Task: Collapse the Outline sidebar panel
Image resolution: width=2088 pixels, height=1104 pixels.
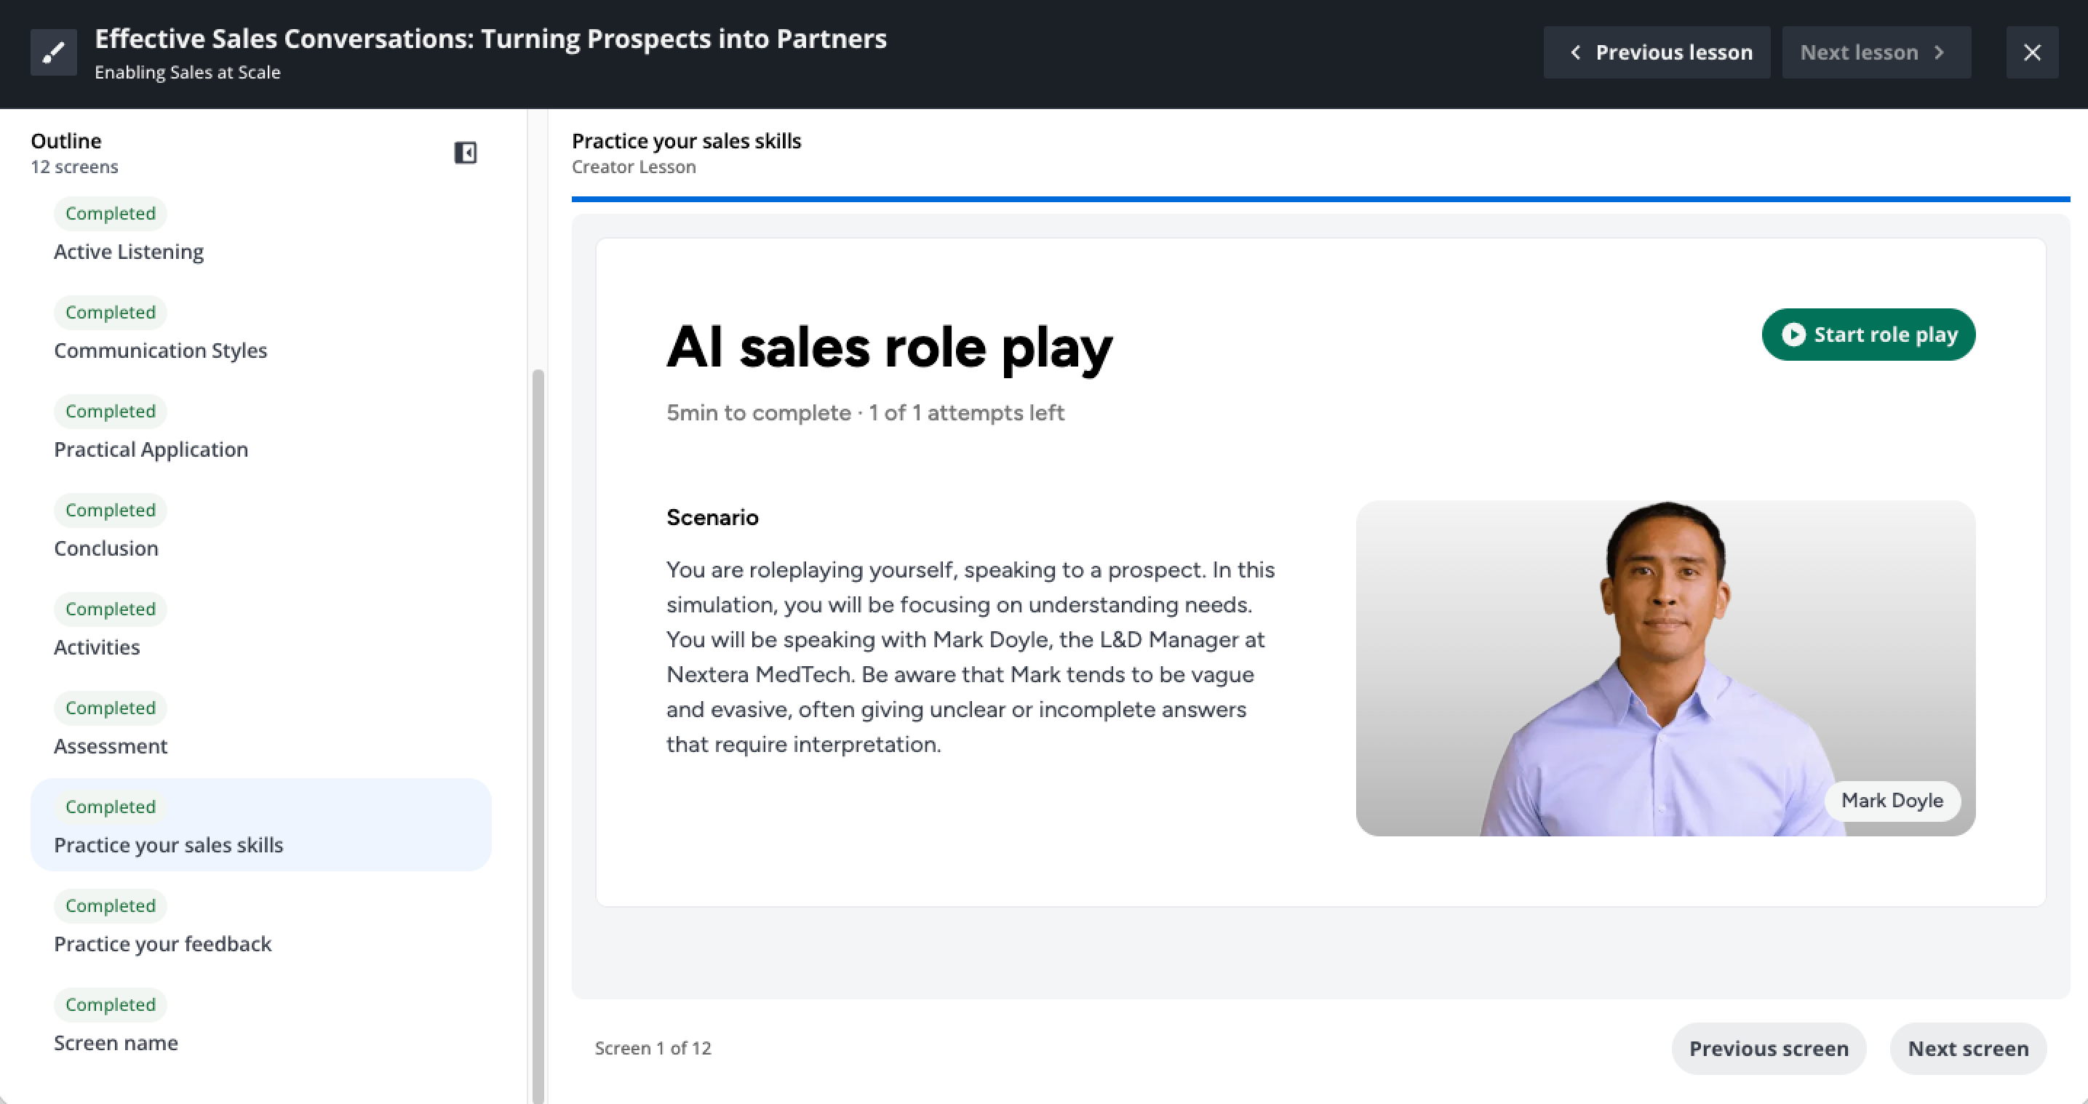Action: click(466, 153)
